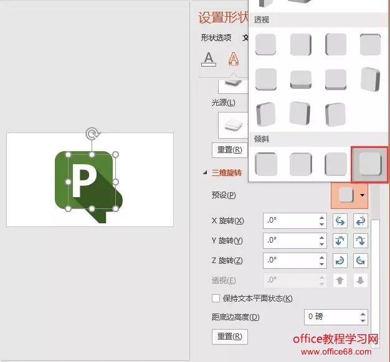Open the 光源 lighting preset picker
The height and width of the screenshot is (362, 390).
point(233,125)
